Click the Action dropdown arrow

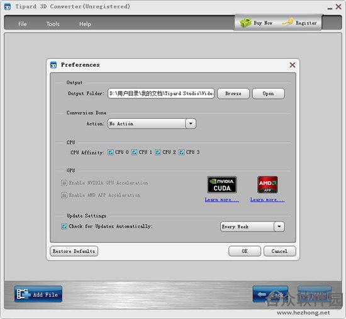pos(191,123)
